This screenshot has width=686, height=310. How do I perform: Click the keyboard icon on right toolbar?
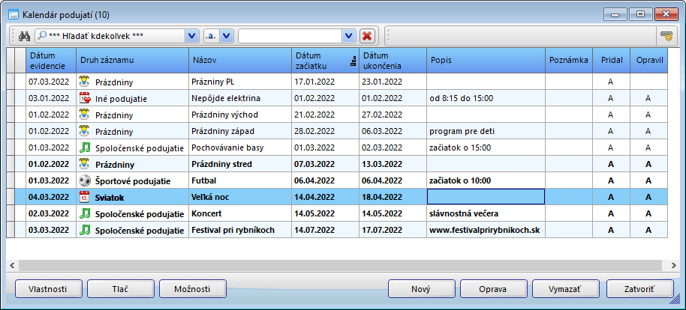point(666,36)
